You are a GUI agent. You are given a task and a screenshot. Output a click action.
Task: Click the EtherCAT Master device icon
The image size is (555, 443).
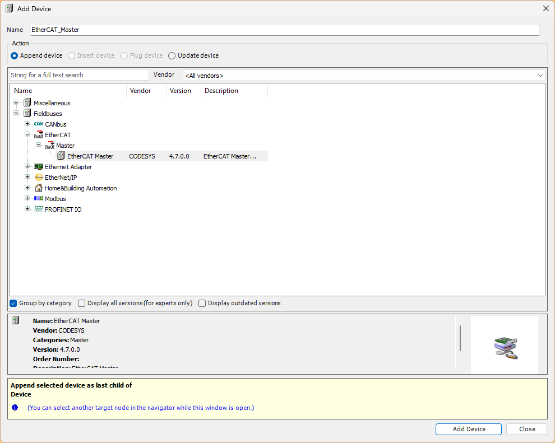coord(61,156)
